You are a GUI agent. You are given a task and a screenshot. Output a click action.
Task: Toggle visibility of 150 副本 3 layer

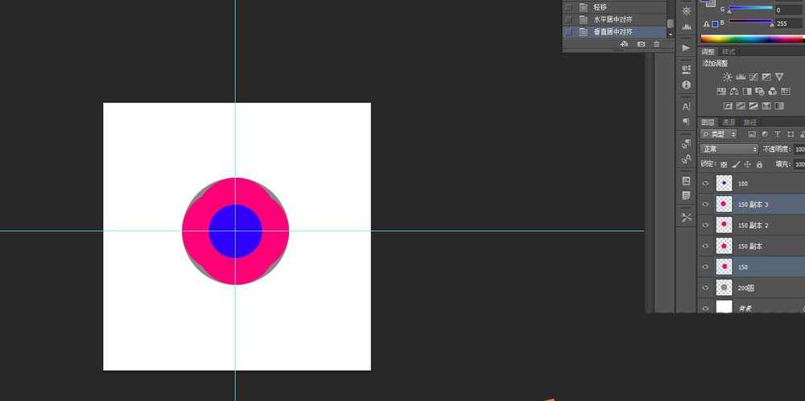point(704,205)
